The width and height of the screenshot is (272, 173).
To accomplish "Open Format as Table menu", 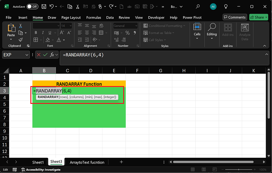I will click(x=159, y=33).
